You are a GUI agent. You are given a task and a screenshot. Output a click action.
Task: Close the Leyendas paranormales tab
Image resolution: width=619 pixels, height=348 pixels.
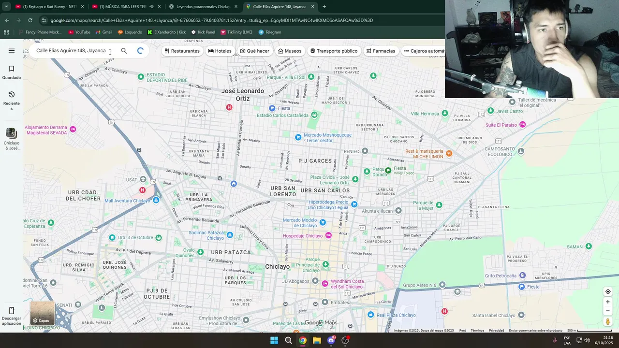(x=236, y=6)
